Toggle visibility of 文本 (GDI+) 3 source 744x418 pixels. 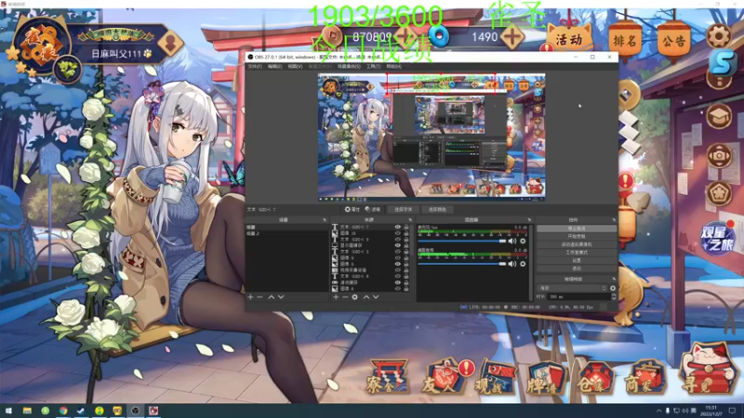point(398,252)
